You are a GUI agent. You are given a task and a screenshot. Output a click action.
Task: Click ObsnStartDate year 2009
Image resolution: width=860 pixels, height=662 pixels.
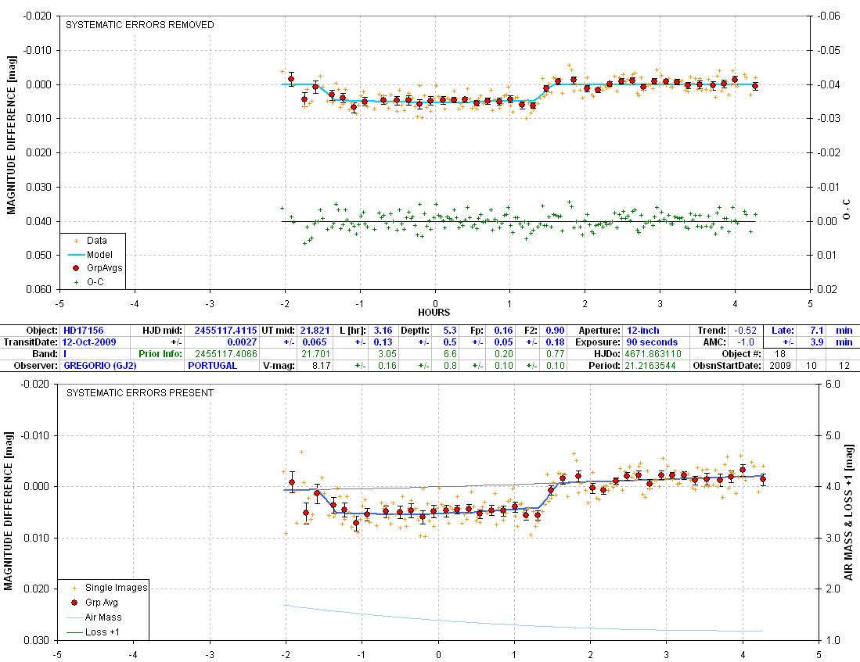click(x=780, y=366)
